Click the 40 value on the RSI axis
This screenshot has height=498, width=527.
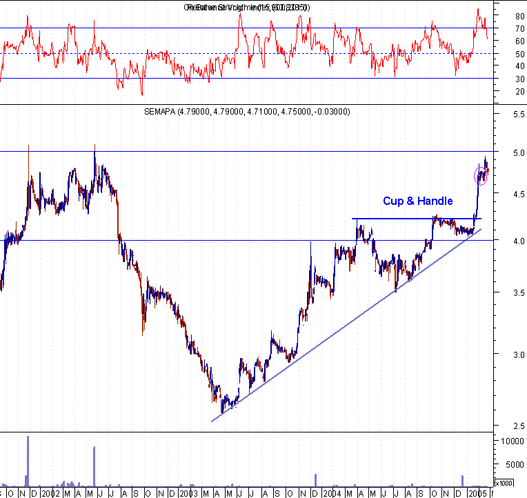tap(520, 66)
